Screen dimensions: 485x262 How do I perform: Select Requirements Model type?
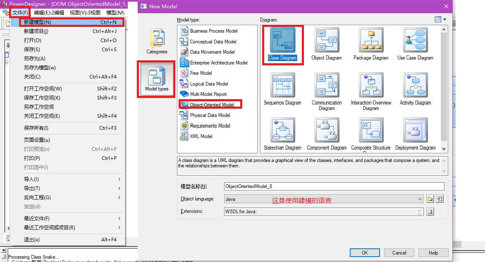point(205,126)
